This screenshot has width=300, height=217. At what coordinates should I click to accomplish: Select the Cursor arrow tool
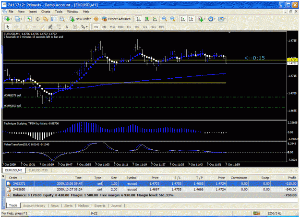tap(8, 27)
